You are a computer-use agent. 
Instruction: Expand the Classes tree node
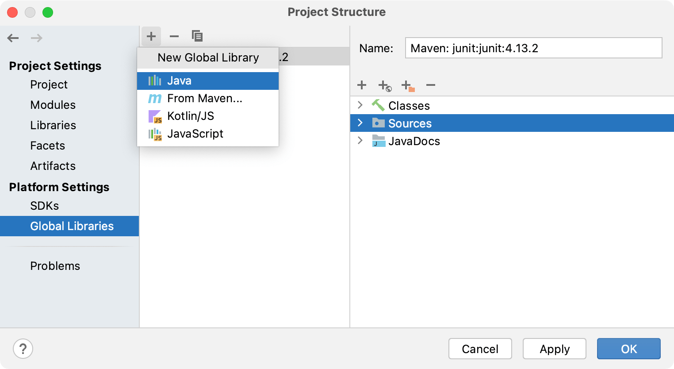360,105
